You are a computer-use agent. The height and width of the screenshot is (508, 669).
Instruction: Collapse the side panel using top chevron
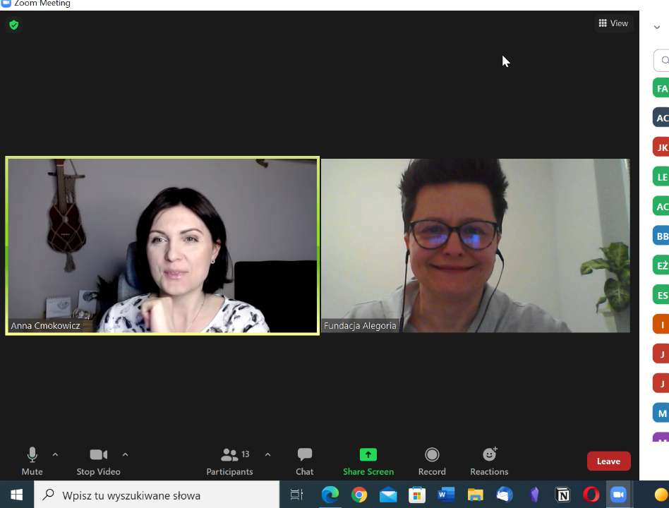(657, 28)
